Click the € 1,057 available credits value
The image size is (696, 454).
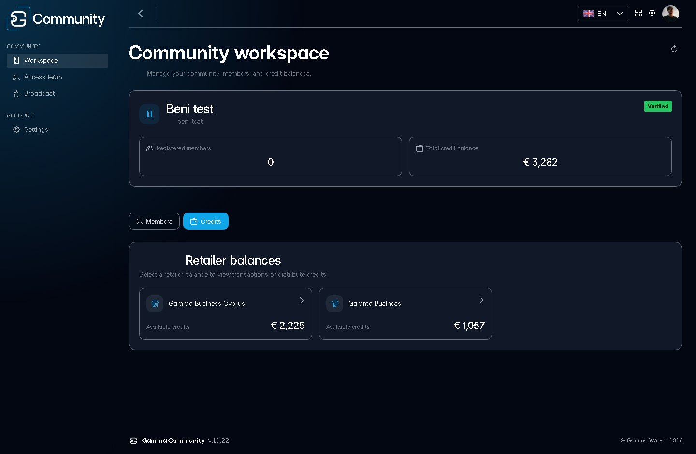[469, 326]
